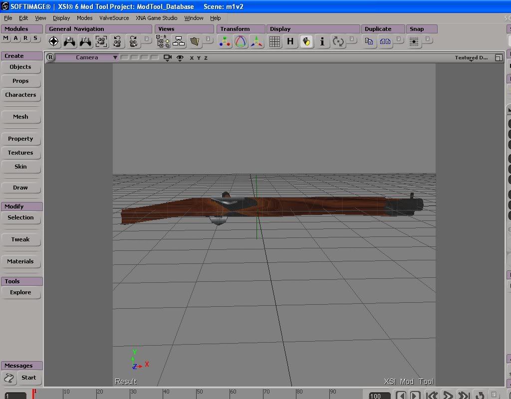Maximize the viewport with corner icon
The image size is (511, 399).
[499, 58]
